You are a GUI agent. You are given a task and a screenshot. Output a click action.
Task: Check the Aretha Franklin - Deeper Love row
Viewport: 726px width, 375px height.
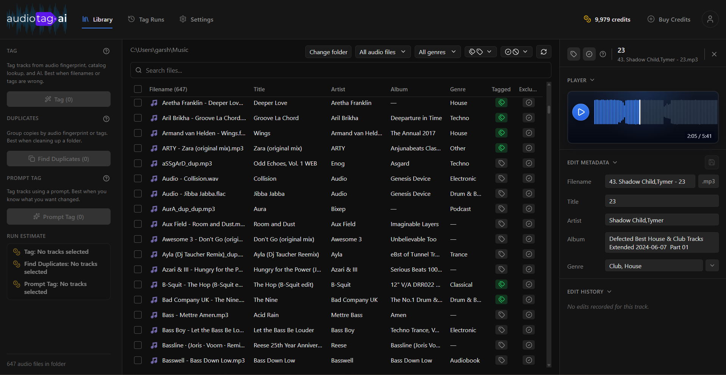(x=138, y=103)
